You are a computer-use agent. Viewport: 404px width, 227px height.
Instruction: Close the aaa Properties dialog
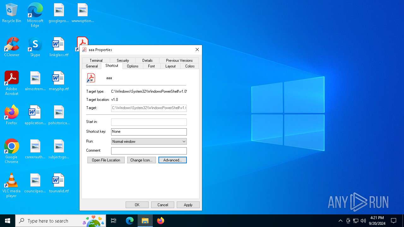coord(197,49)
